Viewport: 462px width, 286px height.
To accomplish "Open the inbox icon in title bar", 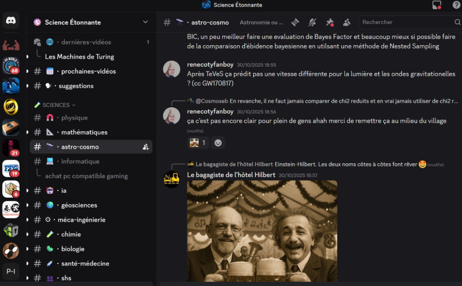I will click(x=437, y=5).
